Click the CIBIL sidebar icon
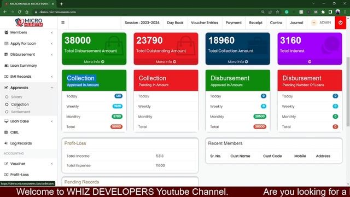This screenshot has height=197, width=350. pos(6,132)
